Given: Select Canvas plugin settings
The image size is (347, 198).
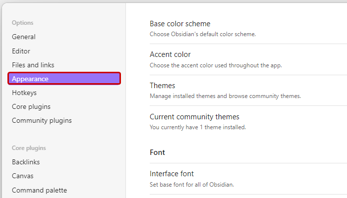Looking at the screenshot, I should click(23, 176).
